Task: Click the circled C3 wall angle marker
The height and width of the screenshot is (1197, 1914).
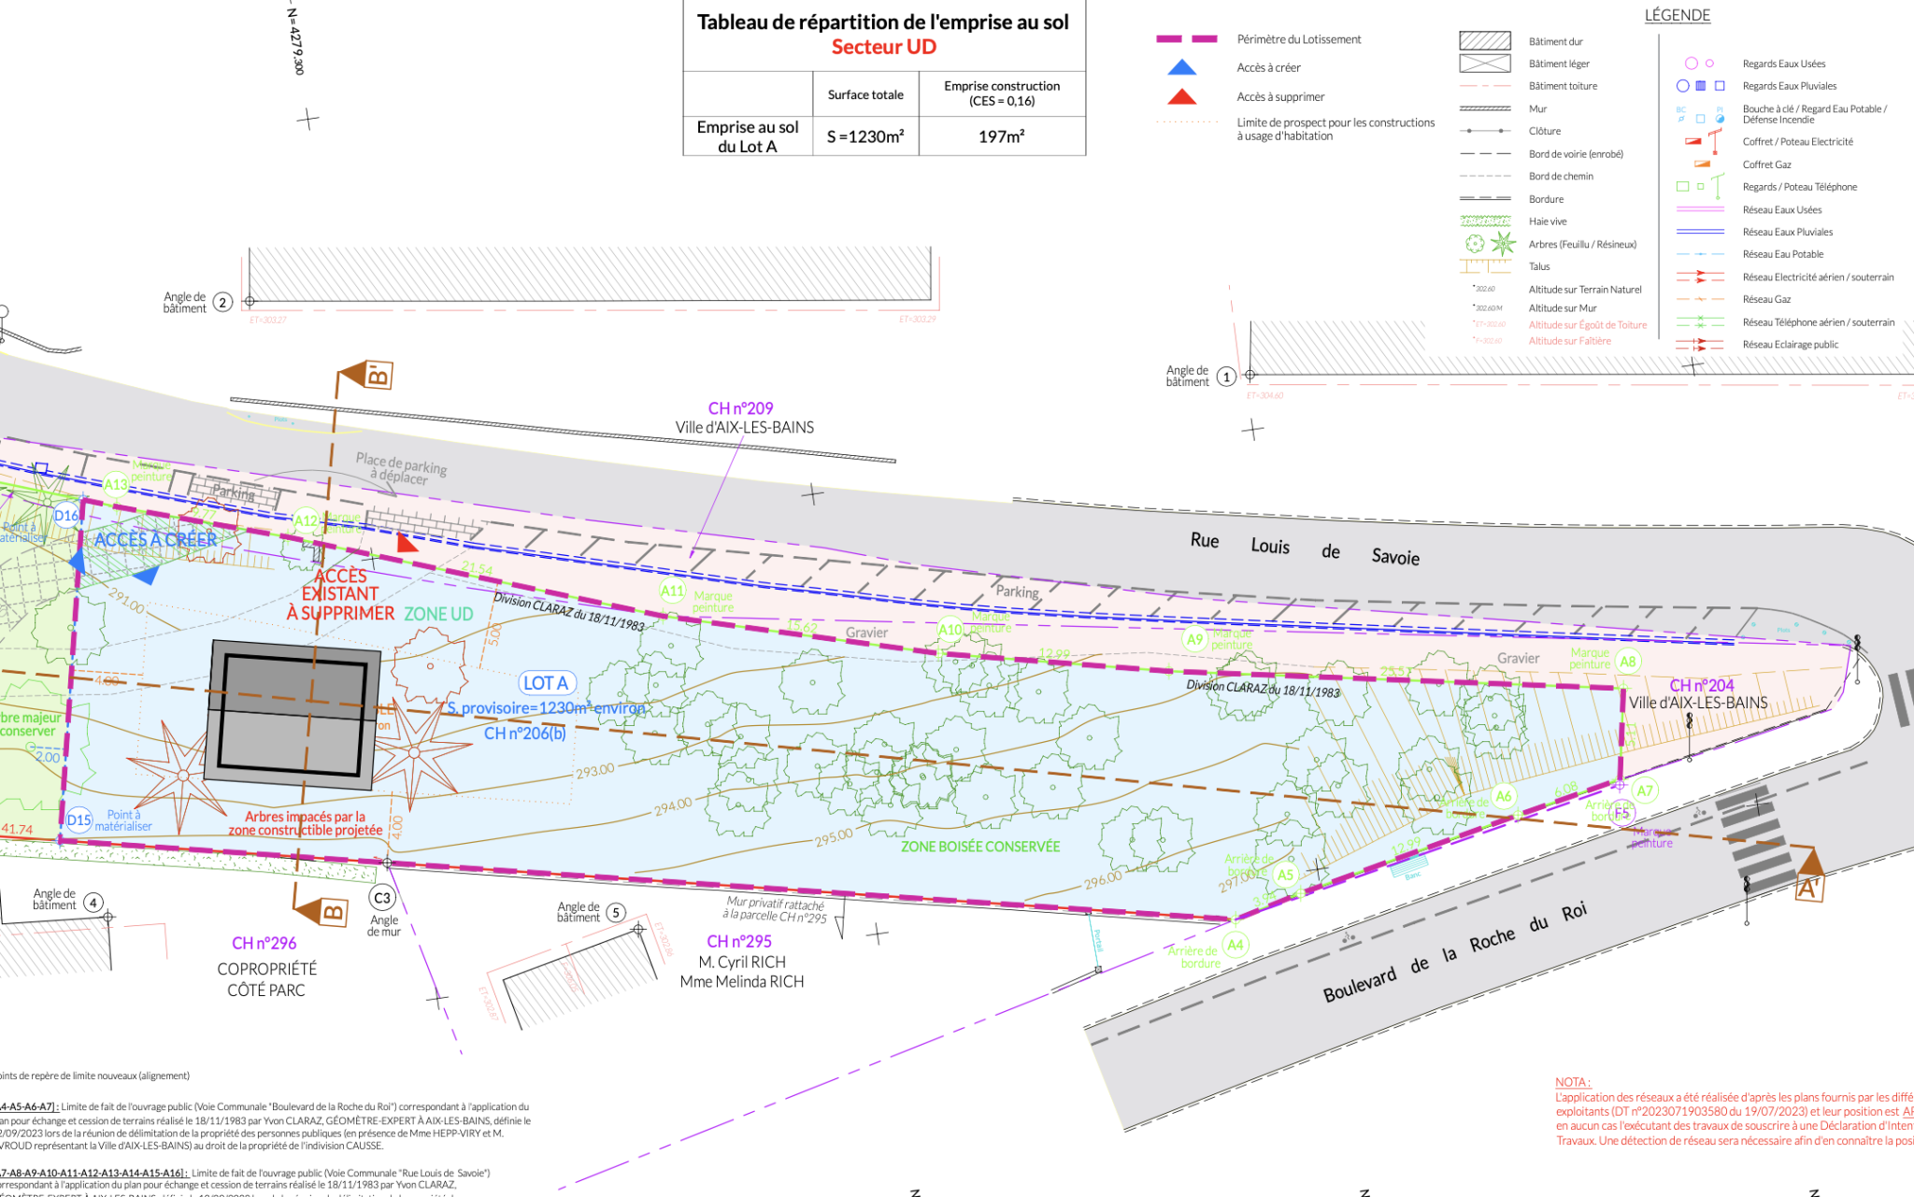Action: pos(382,898)
